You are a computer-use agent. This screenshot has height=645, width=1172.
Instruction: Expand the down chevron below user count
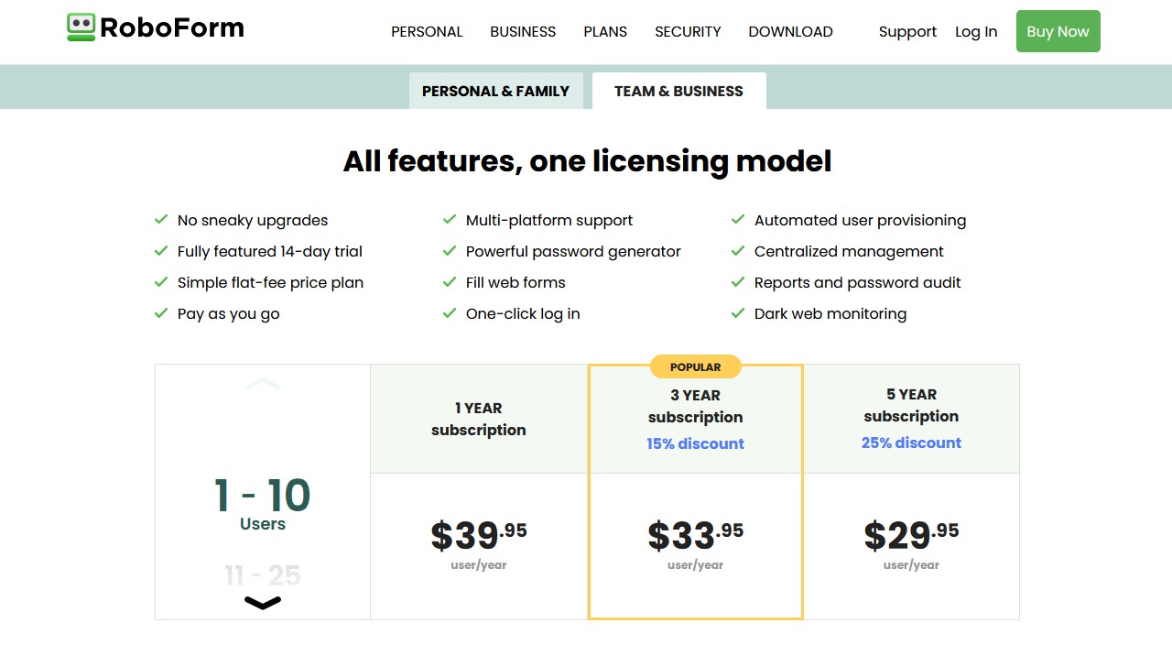(263, 603)
